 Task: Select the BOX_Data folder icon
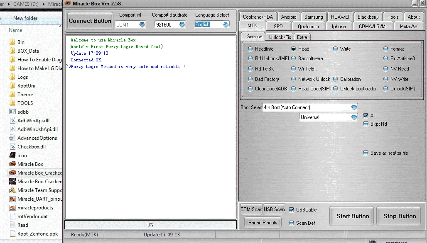pyautogui.click(x=12, y=51)
